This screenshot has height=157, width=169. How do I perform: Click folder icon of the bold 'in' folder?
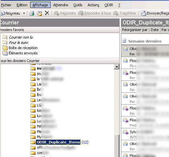pos(33,69)
